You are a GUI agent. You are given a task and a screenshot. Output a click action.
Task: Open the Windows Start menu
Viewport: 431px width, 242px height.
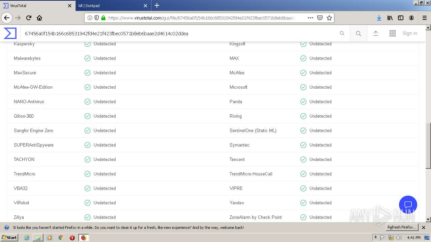pos(9,237)
